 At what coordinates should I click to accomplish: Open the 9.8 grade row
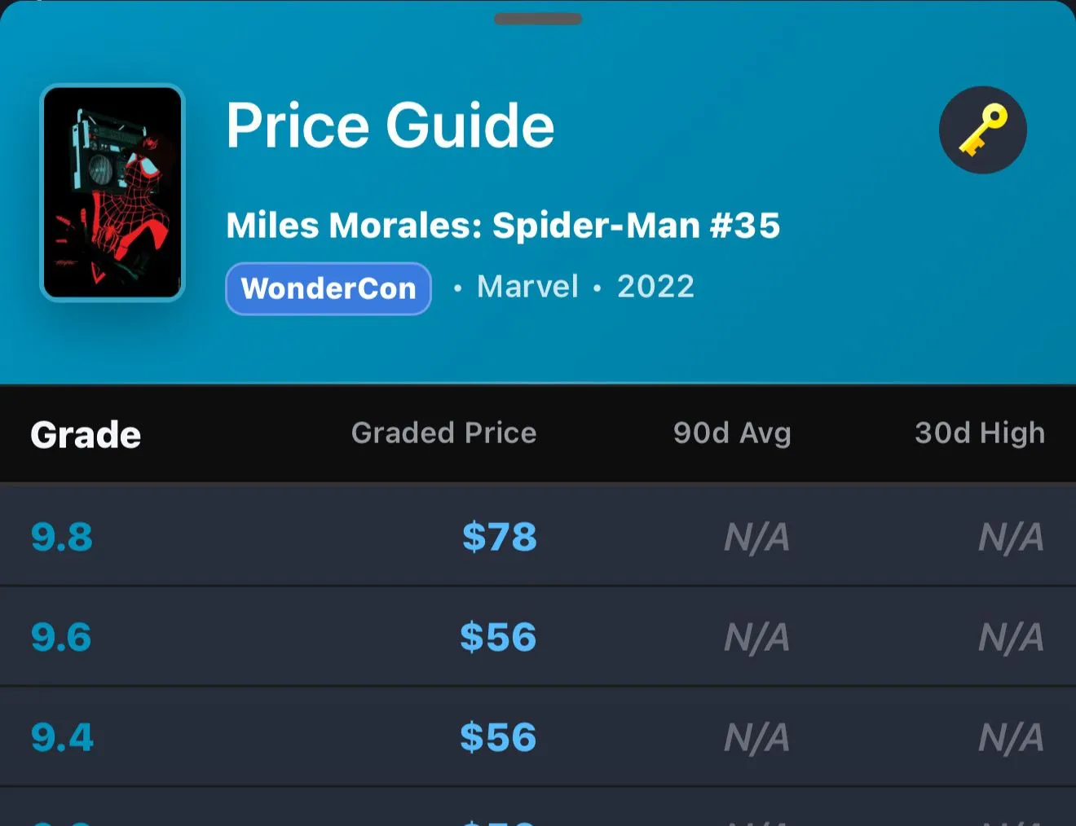(x=538, y=536)
